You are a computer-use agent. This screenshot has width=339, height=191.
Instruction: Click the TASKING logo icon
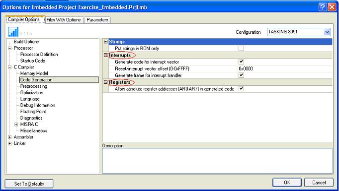pyautogui.click(x=13, y=32)
